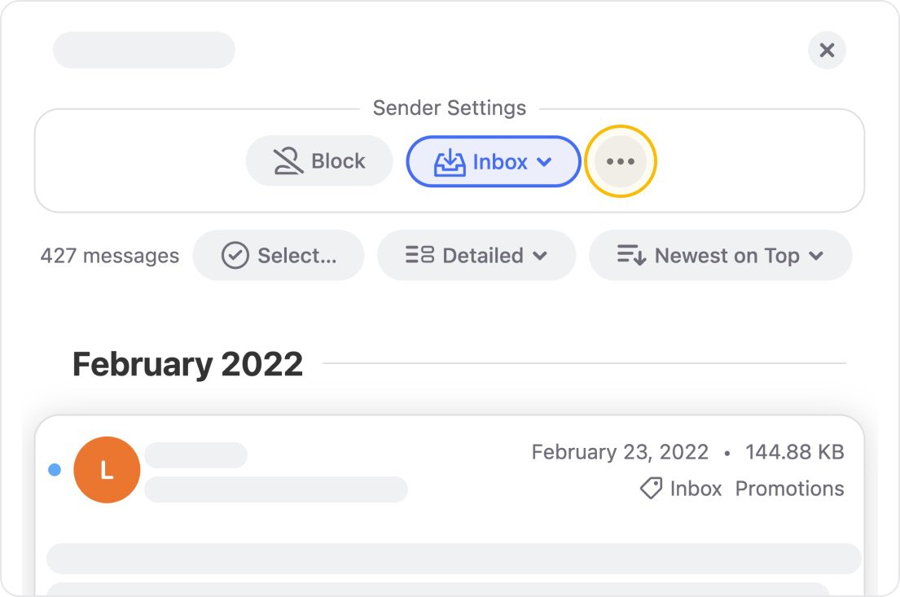Click the tag icon next to Inbox label
The width and height of the screenshot is (900, 597).
(x=649, y=488)
